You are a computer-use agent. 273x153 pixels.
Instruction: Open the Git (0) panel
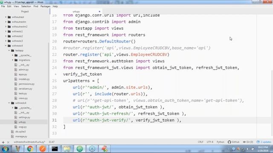click(248, 142)
